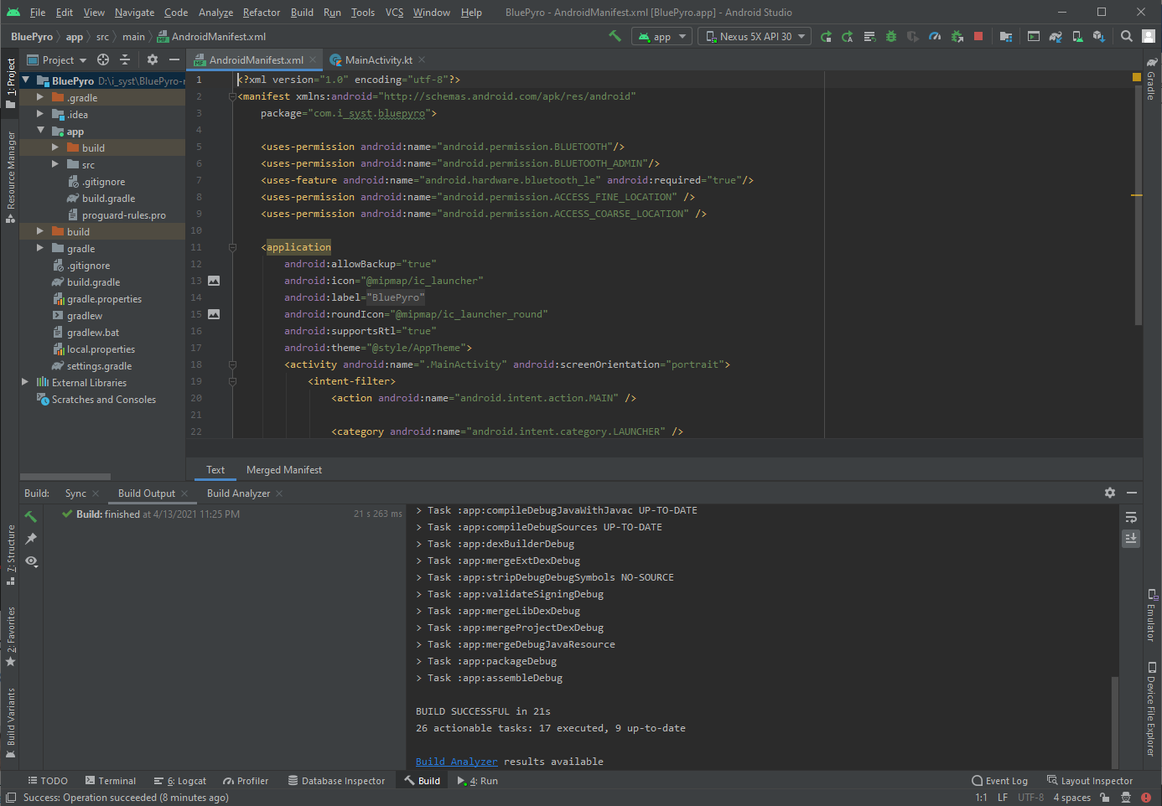Expand the src folder
This screenshot has width=1162, height=806.
coord(55,164)
